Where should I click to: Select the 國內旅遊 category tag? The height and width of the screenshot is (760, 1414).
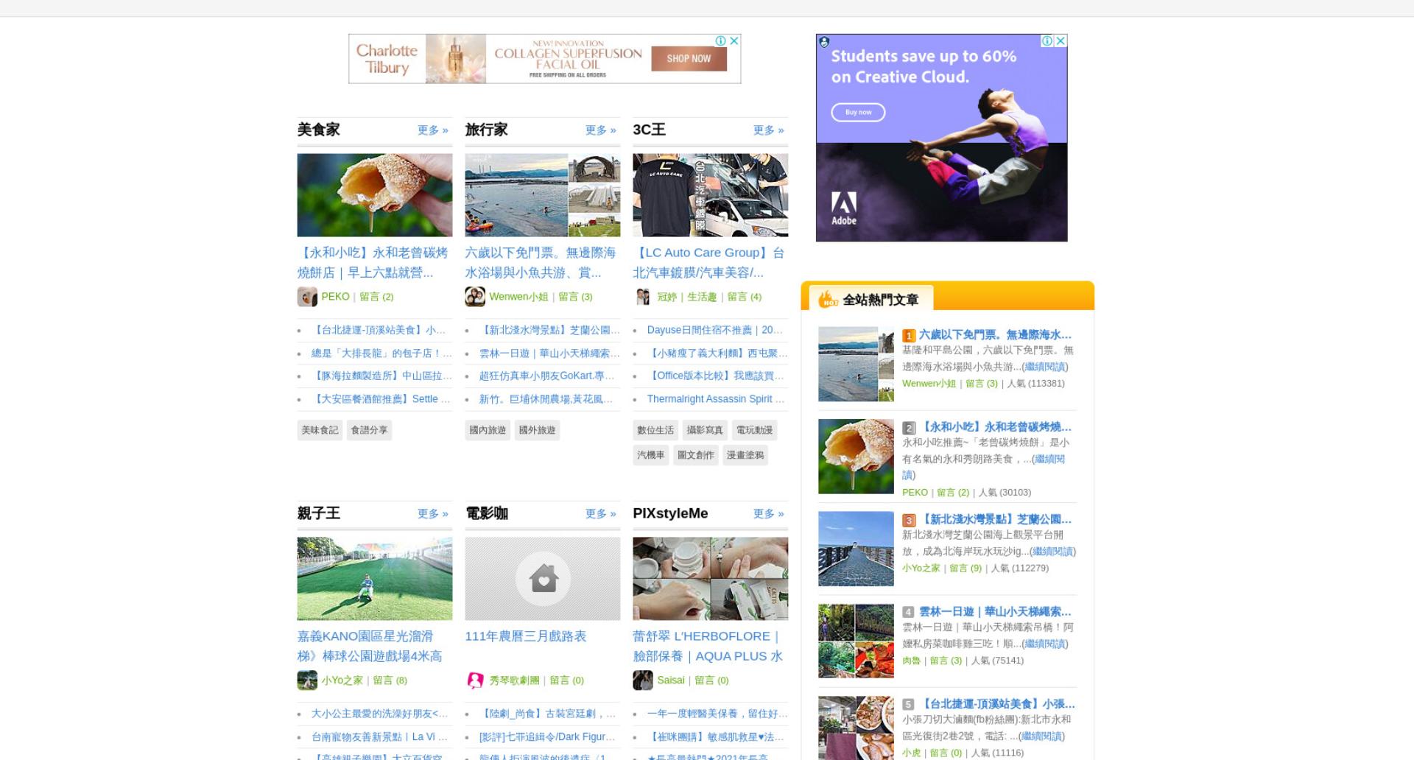tap(488, 430)
